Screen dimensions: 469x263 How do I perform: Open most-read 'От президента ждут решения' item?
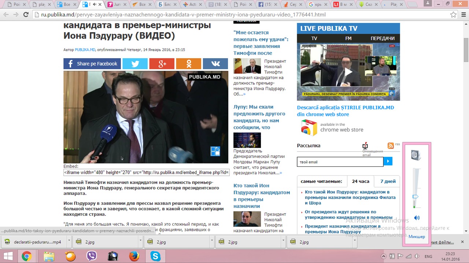348,214
